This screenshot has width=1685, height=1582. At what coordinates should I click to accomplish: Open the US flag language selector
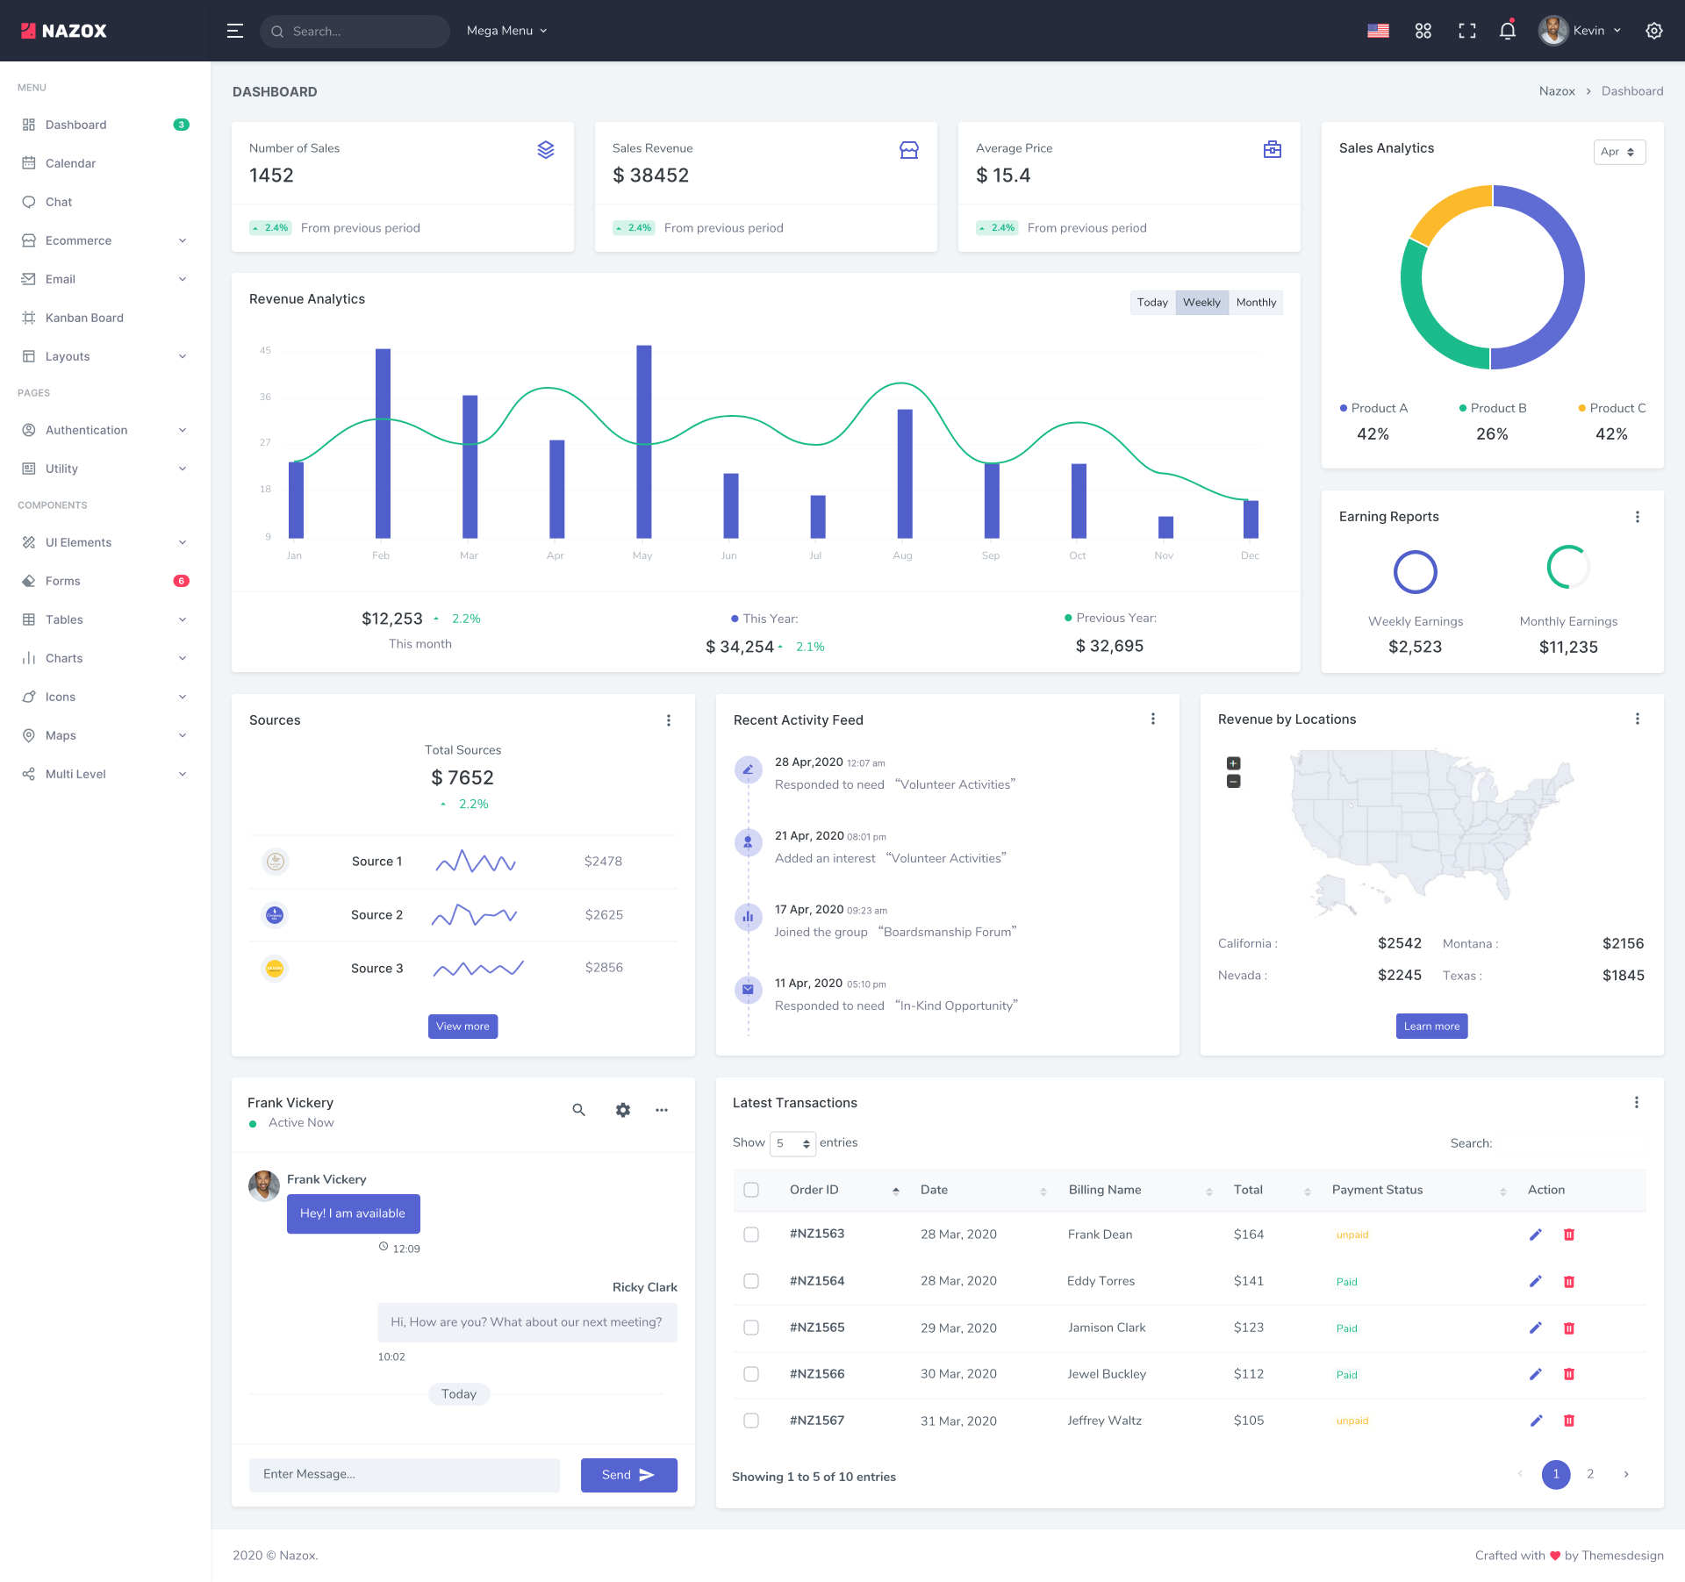[1378, 31]
